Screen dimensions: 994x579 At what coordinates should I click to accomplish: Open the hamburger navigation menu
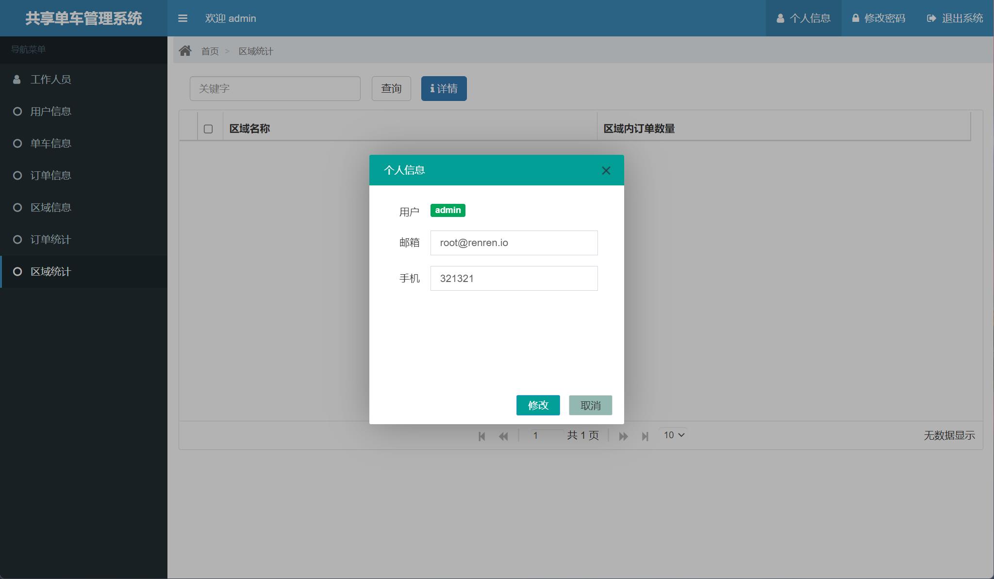(x=183, y=18)
